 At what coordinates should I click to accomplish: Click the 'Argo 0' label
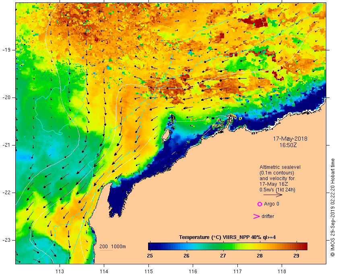click(x=272, y=204)
